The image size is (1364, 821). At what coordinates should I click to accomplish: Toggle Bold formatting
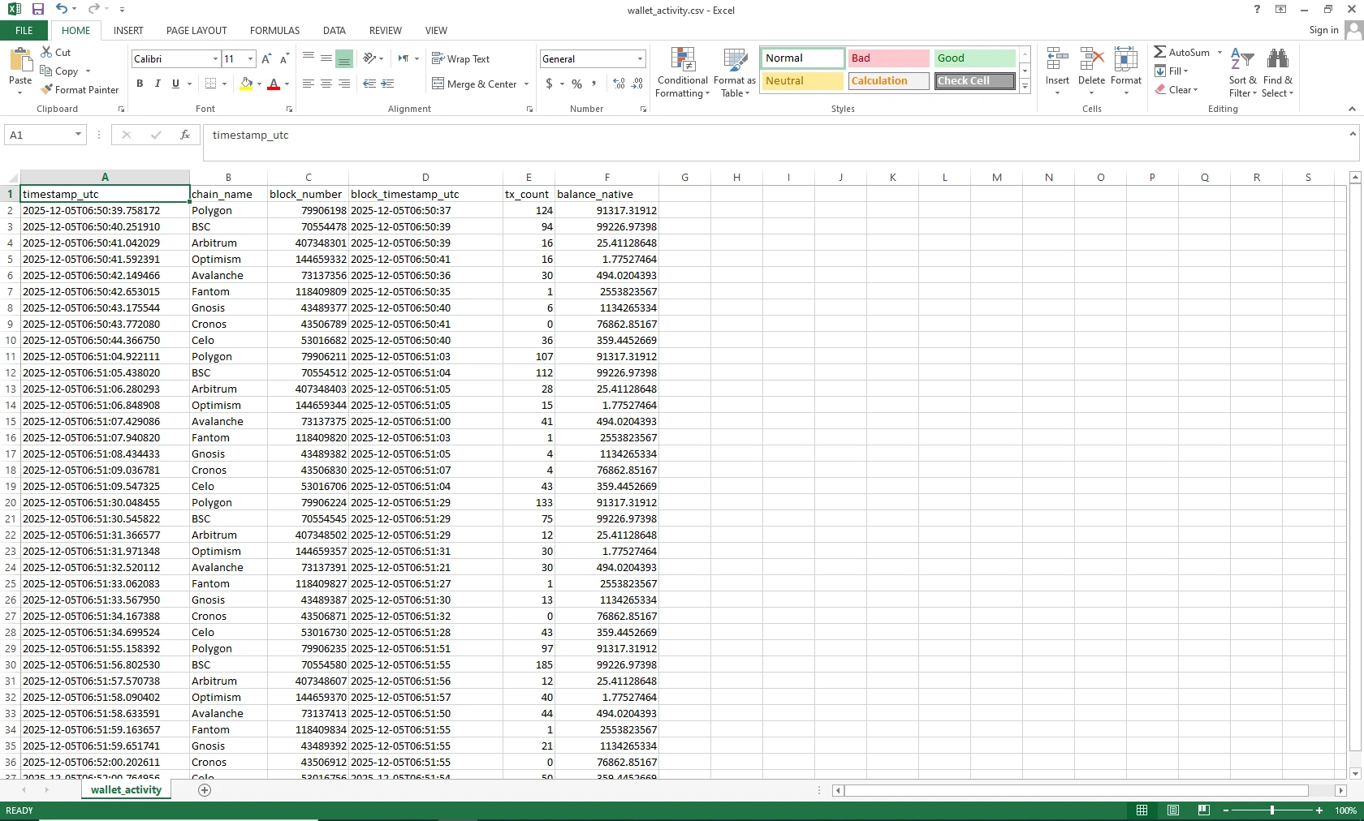click(x=140, y=84)
